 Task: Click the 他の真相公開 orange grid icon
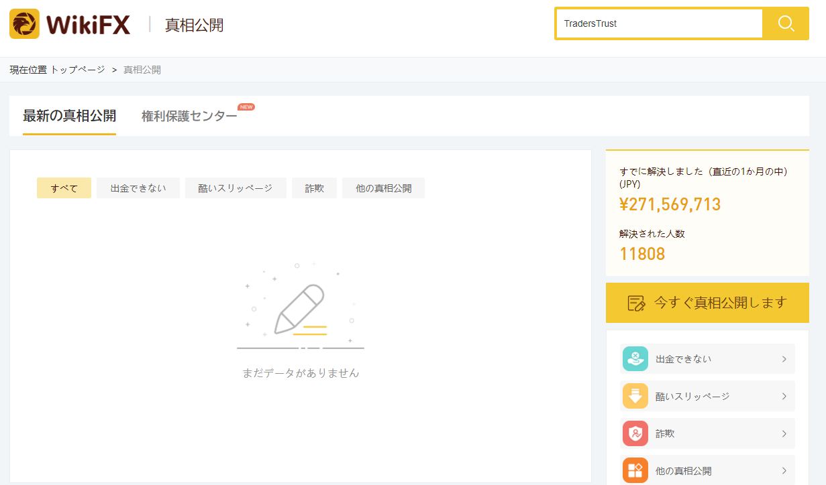[635, 470]
